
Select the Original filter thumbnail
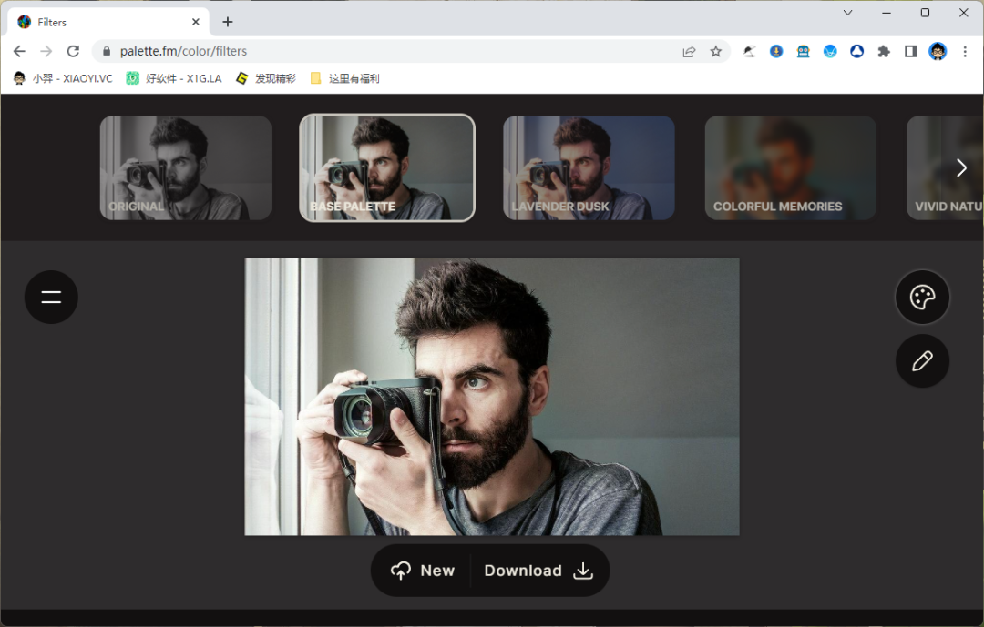point(186,168)
